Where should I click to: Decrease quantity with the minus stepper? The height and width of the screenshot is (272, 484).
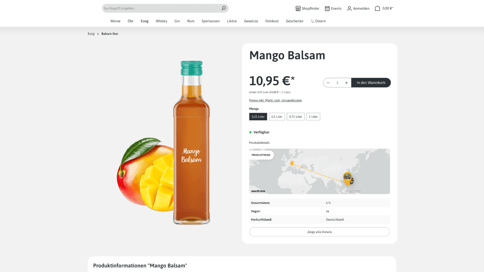328,83
